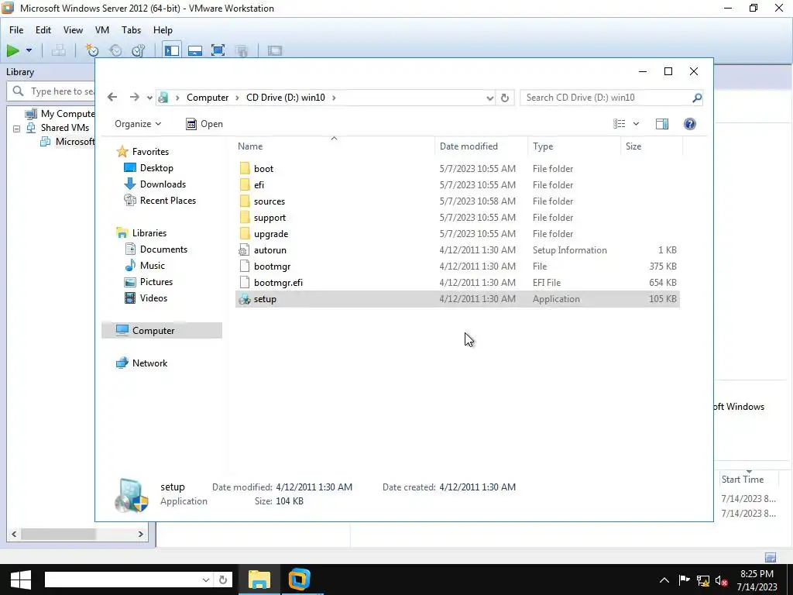Open VMware View menu

[x=73, y=30]
